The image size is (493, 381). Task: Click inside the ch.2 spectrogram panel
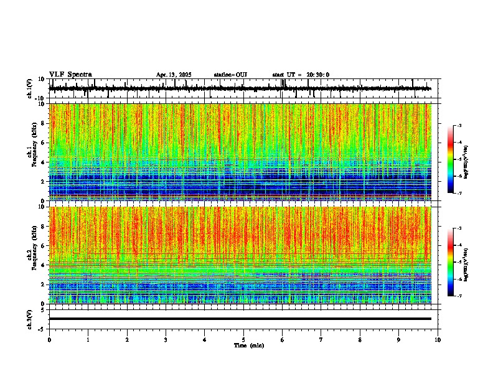(x=240, y=255)
